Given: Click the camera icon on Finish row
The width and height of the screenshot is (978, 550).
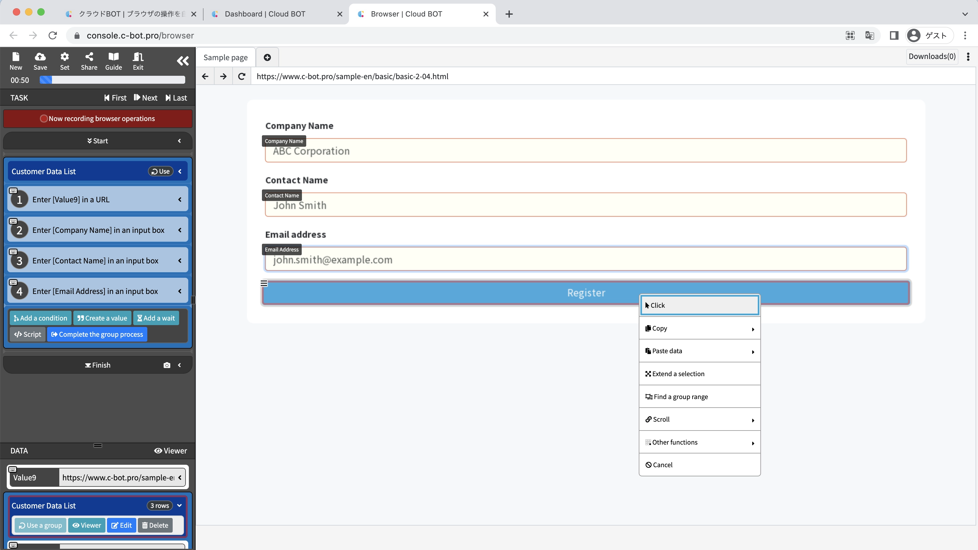Looking at the screenshot, I should click(x=167, y=365).
